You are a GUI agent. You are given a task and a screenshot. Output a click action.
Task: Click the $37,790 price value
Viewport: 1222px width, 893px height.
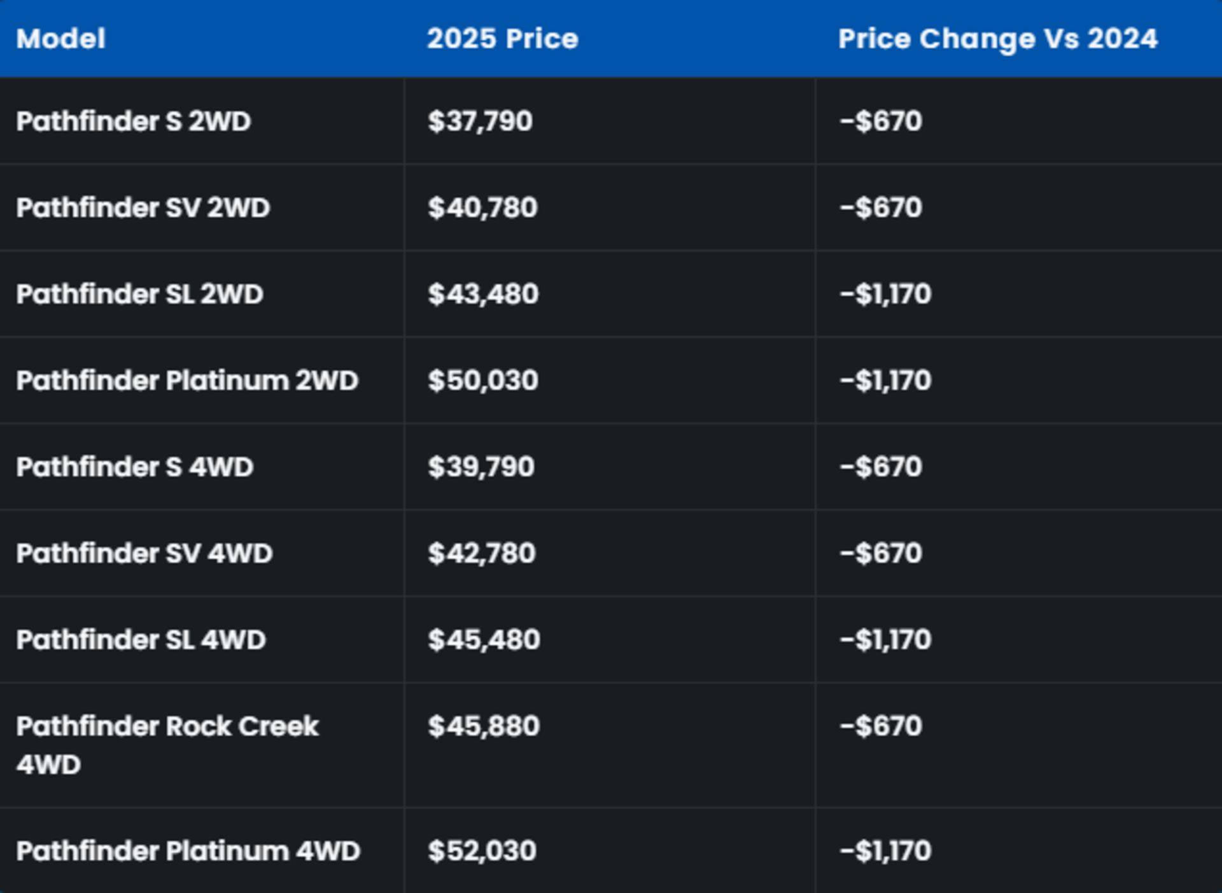[480, 121]
